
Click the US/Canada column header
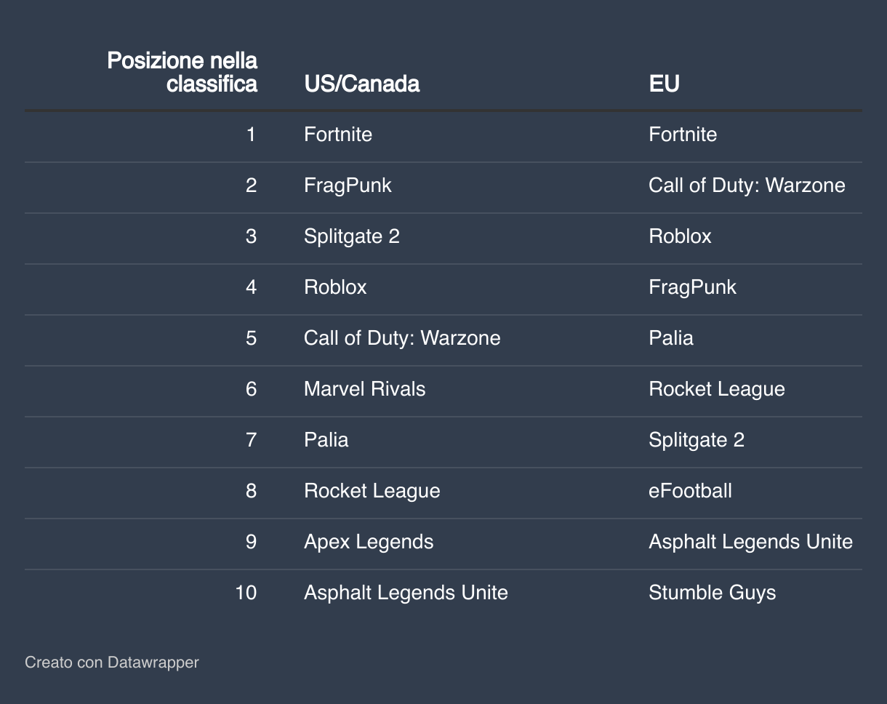pyautogui.click(x=361, y=84)
